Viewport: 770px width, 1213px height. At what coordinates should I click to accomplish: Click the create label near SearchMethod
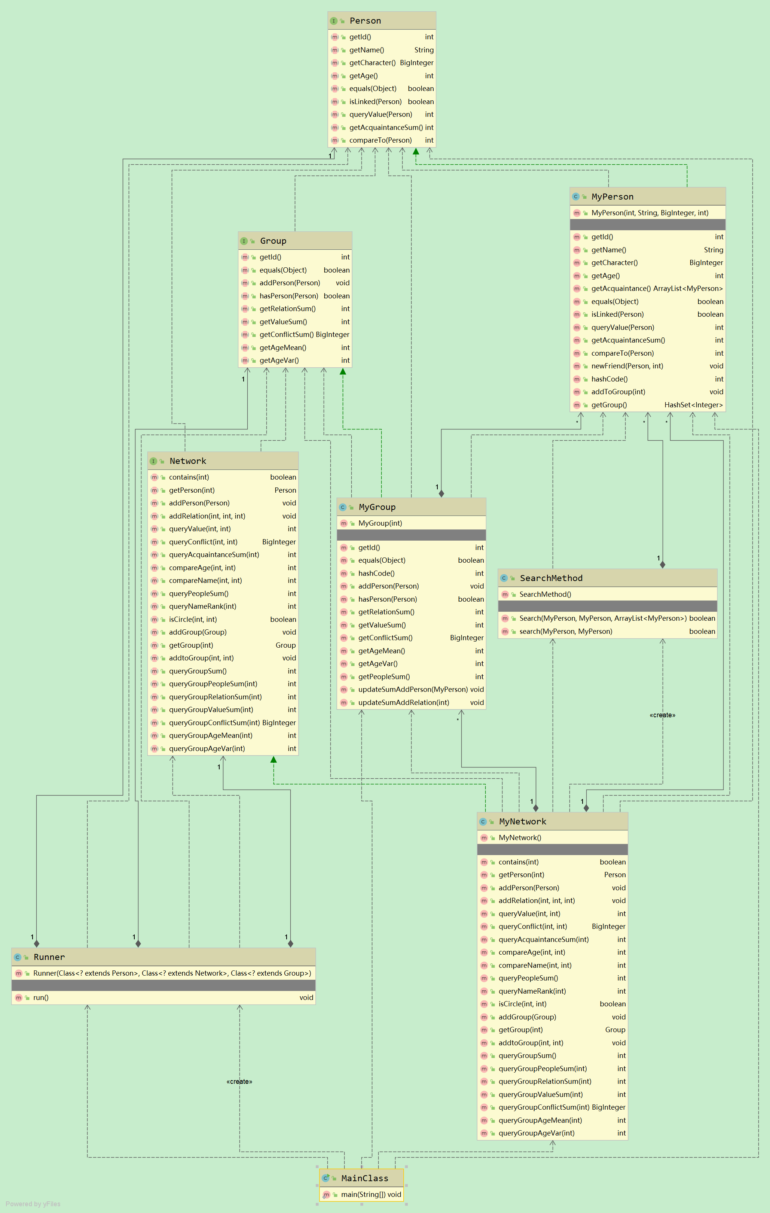pos(662,715)
